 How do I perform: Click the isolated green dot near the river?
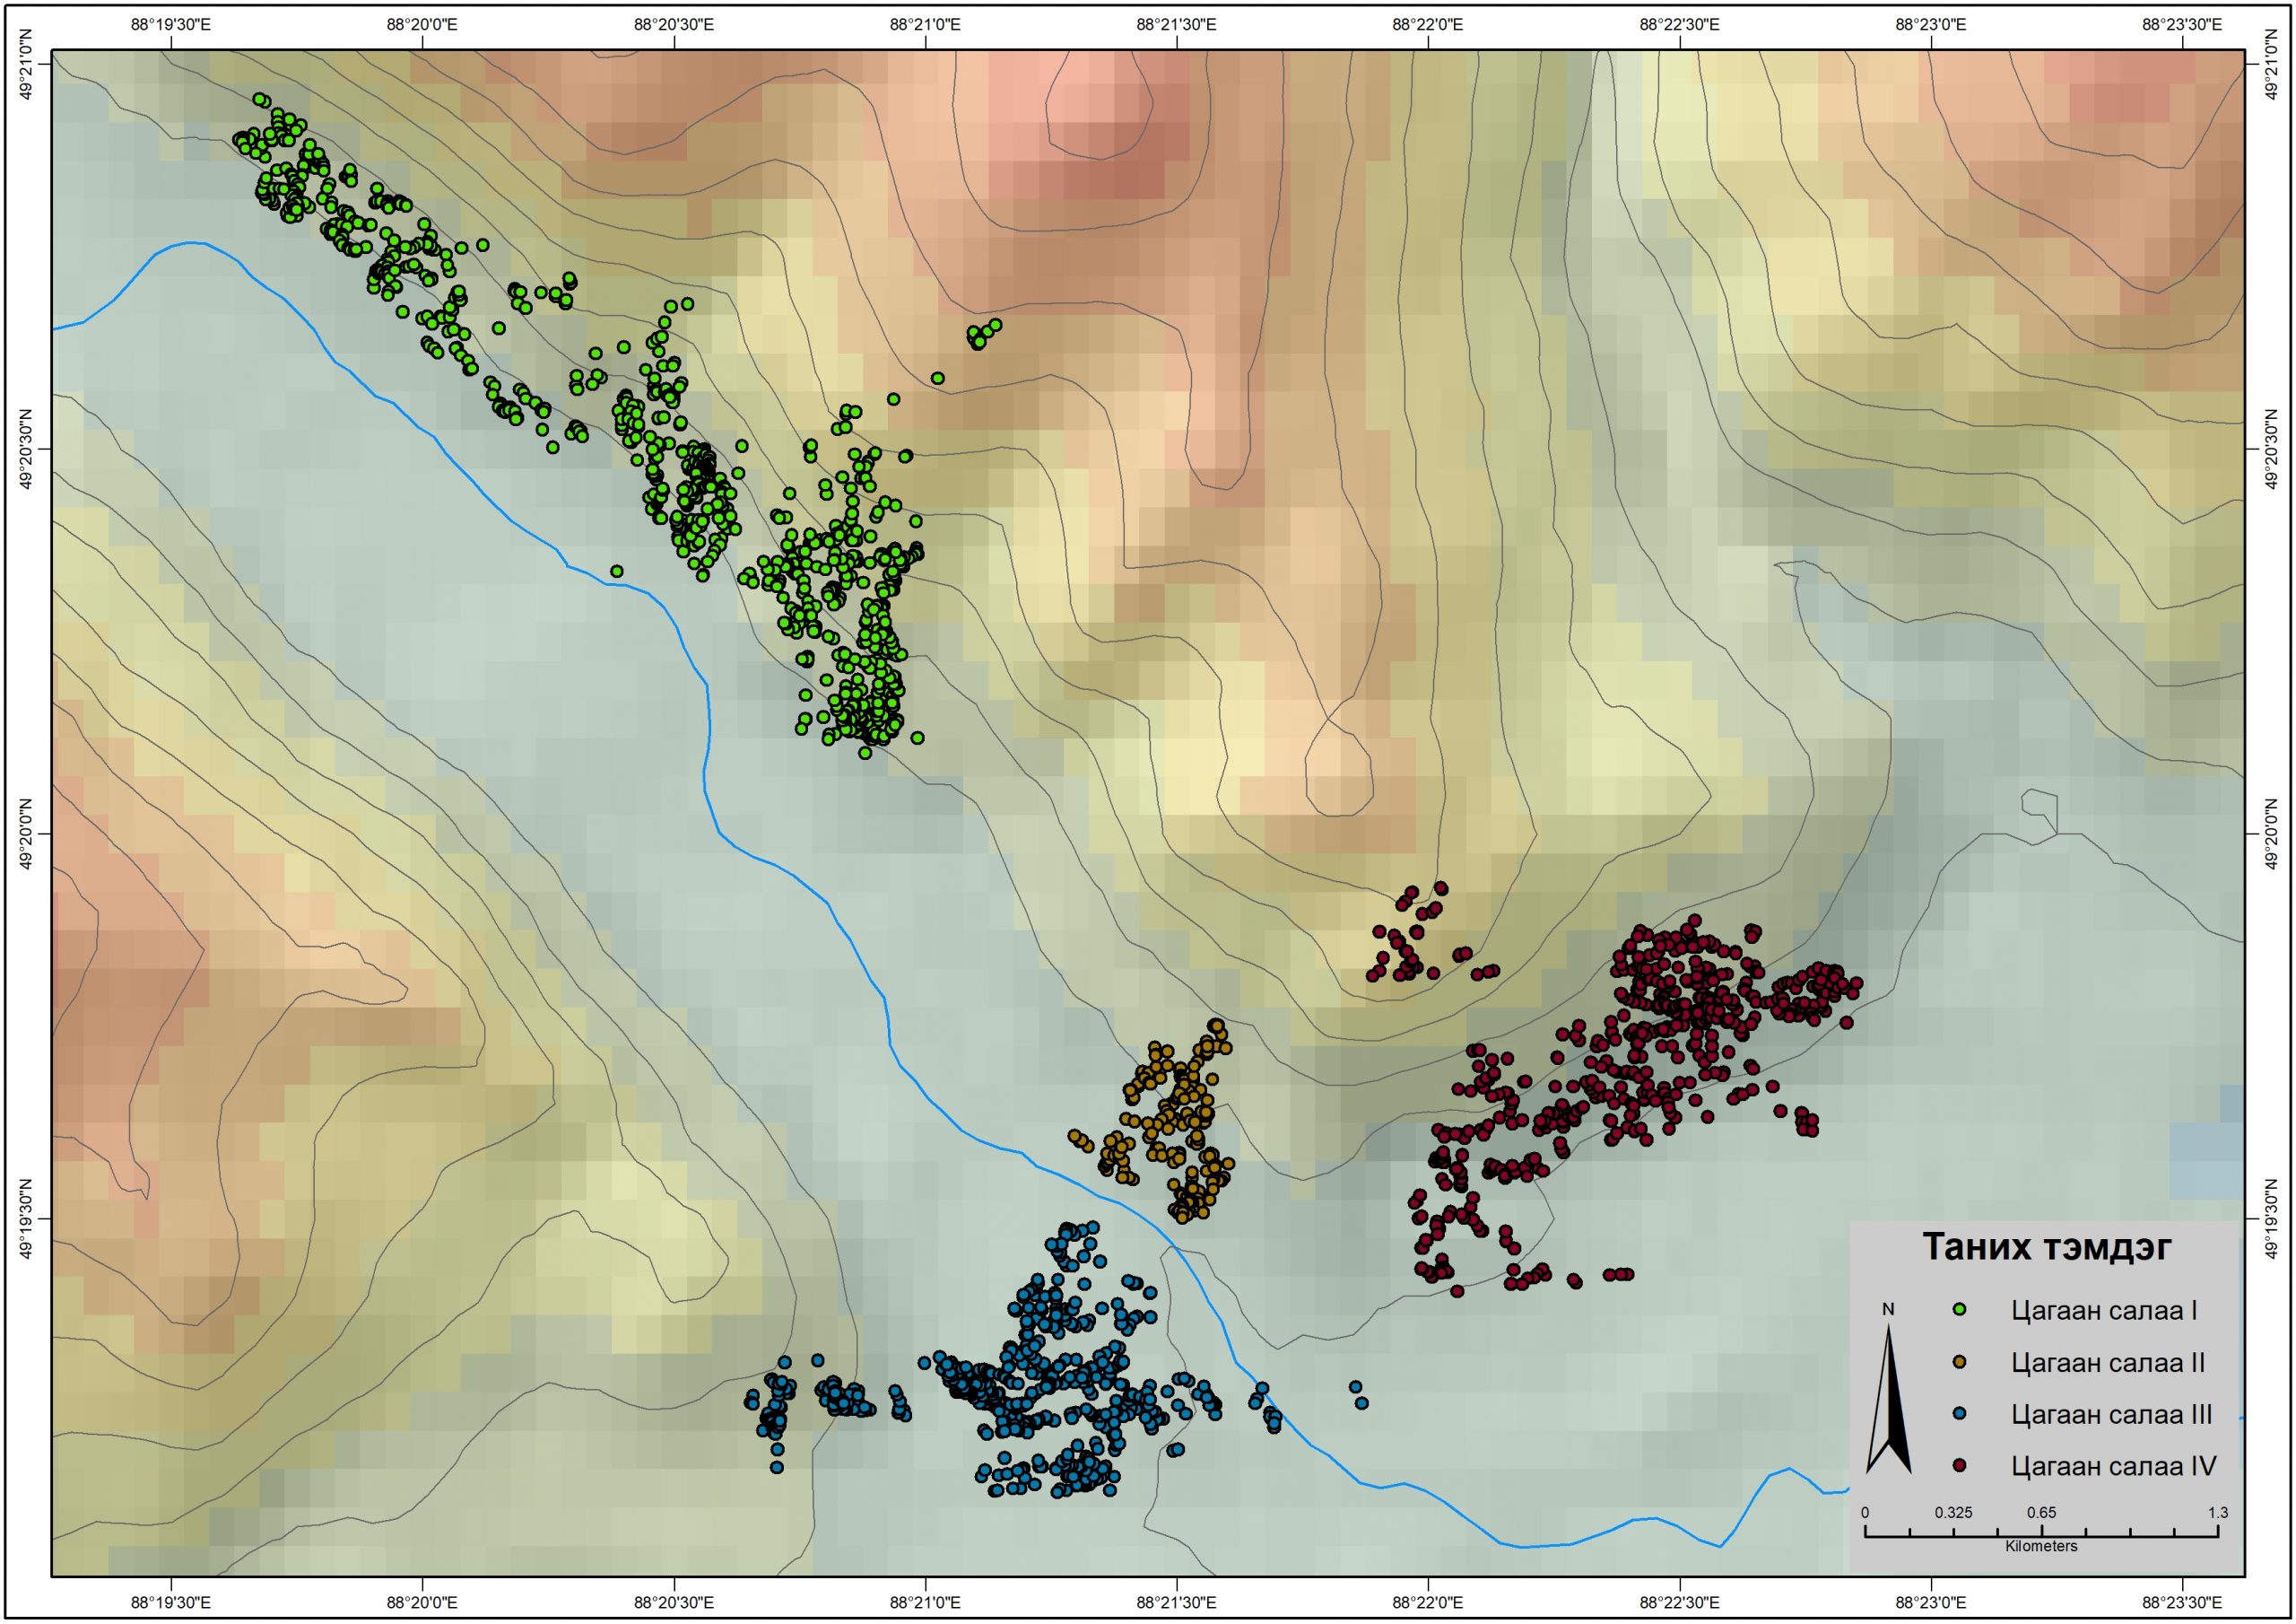tap(617, 572)
